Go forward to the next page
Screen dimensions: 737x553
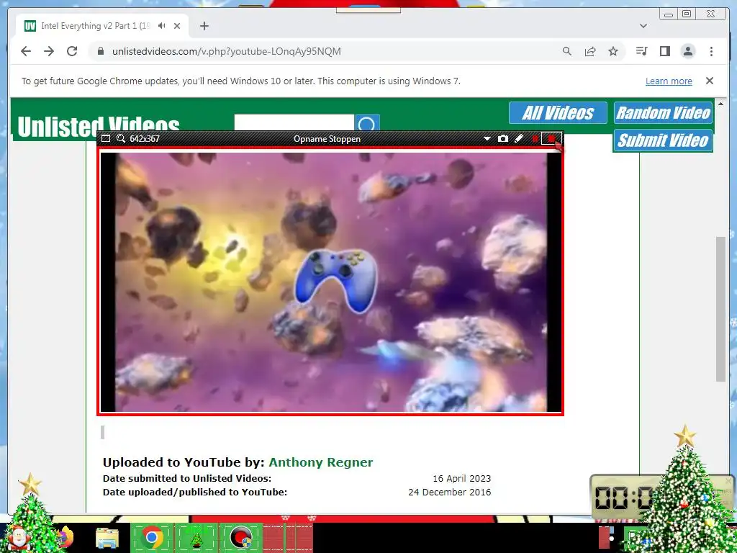tap(49, 51)
